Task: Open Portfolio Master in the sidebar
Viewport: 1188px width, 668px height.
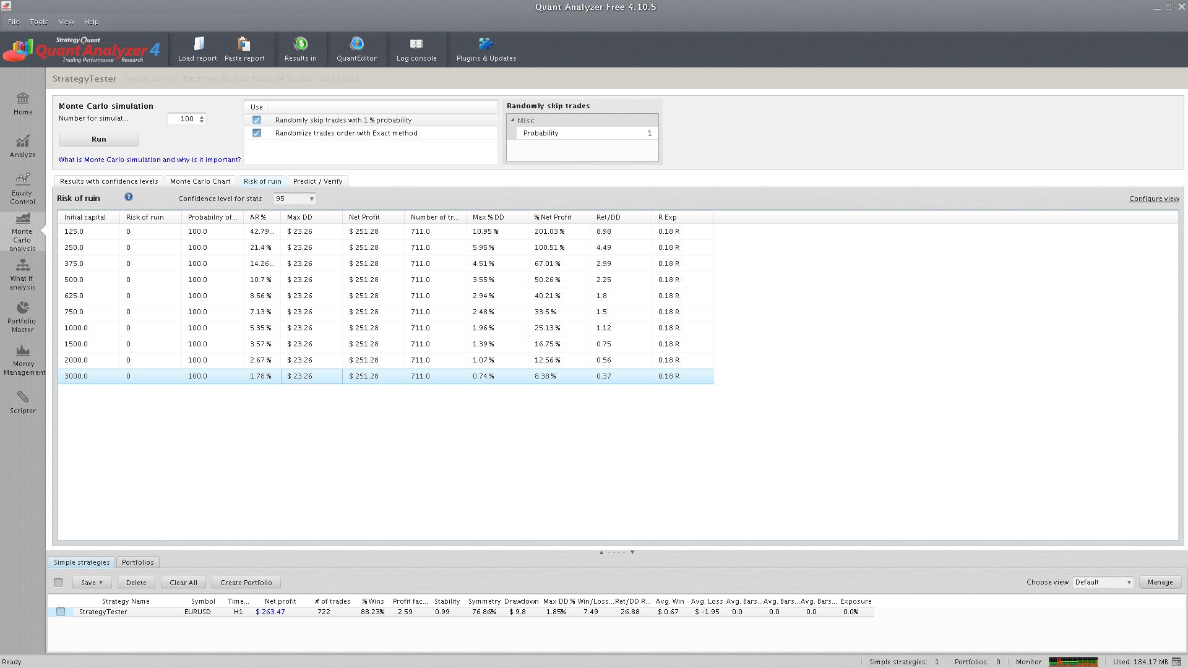Action: 23,316
